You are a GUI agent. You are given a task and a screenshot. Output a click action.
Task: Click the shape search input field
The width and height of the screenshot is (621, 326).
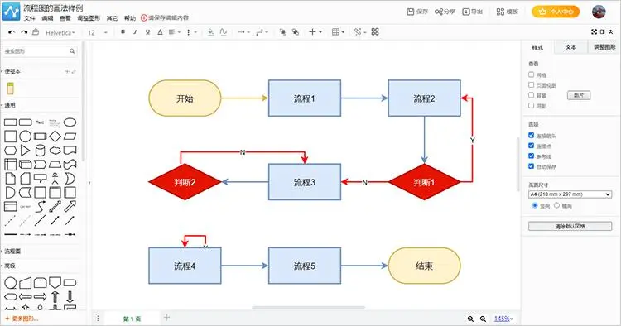40,51
